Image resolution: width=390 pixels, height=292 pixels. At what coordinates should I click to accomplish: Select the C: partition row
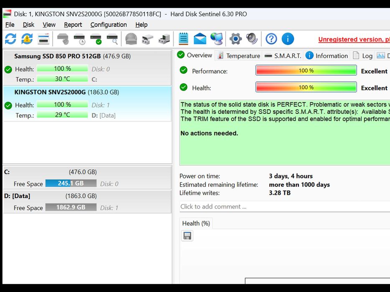pos(87,178)
